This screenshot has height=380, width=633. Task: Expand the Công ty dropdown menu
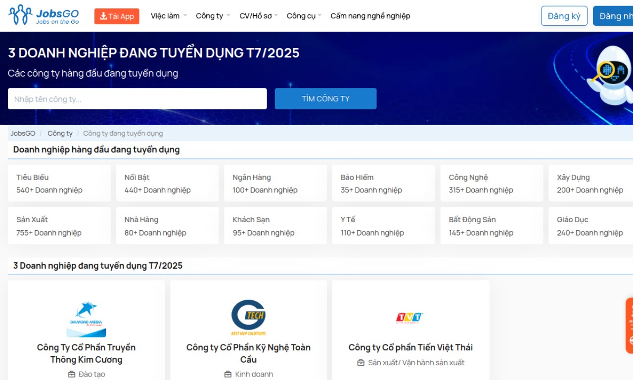213,16
